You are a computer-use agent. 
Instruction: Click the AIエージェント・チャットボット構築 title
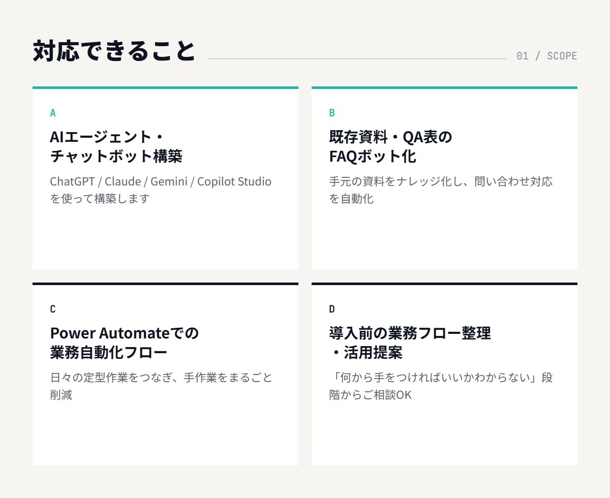click(116, 146)
